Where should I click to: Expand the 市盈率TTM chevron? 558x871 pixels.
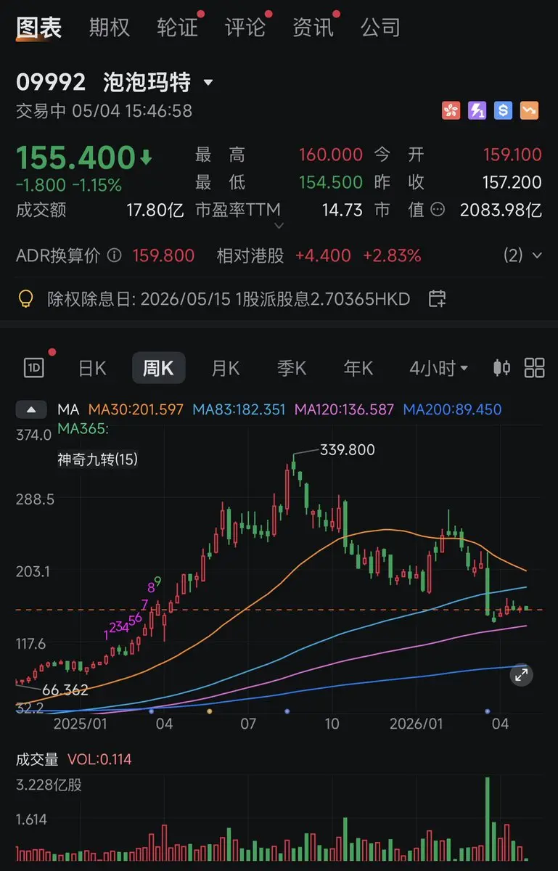click(279, 226)
